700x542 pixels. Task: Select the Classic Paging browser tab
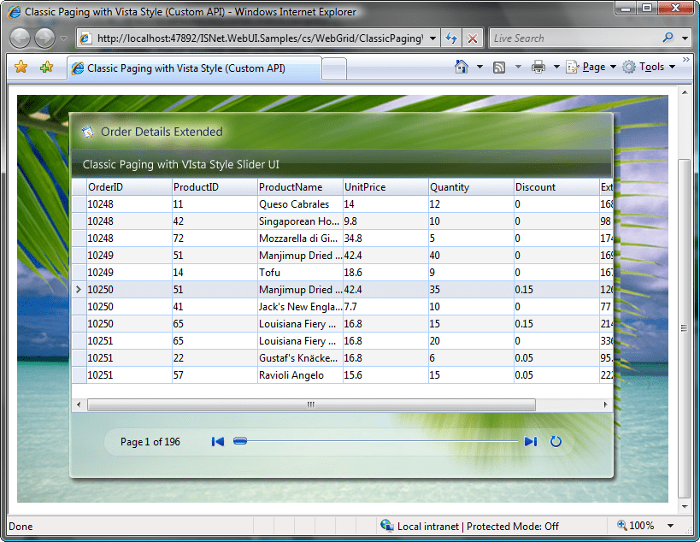(185, 68)
